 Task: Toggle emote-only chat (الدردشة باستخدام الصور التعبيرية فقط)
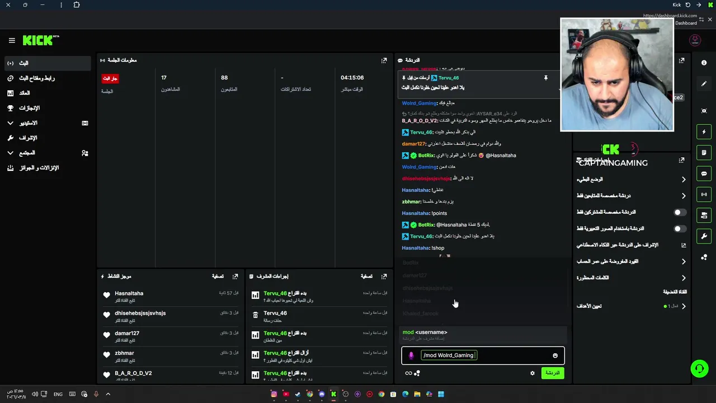(679, 229)
